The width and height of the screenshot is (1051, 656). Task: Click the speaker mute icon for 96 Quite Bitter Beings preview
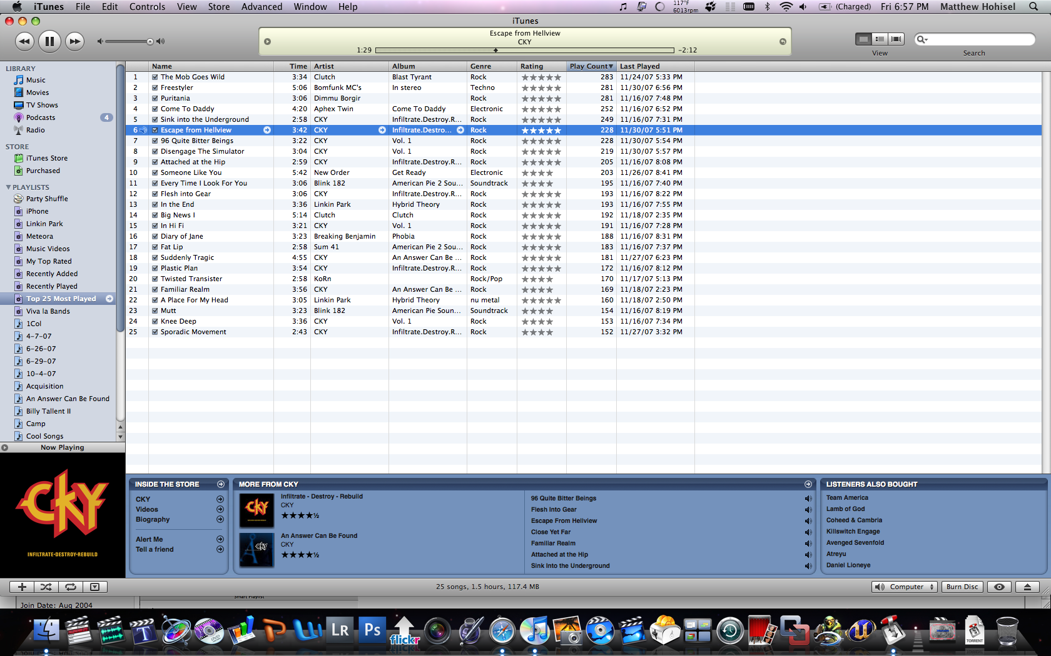pos(808,499)
